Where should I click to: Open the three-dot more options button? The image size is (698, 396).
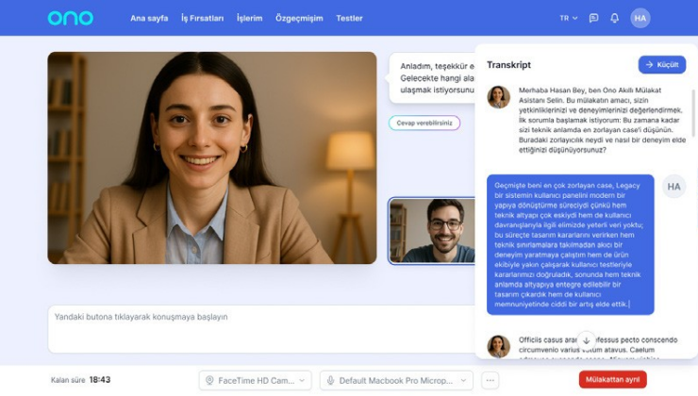tap(490, 380)
